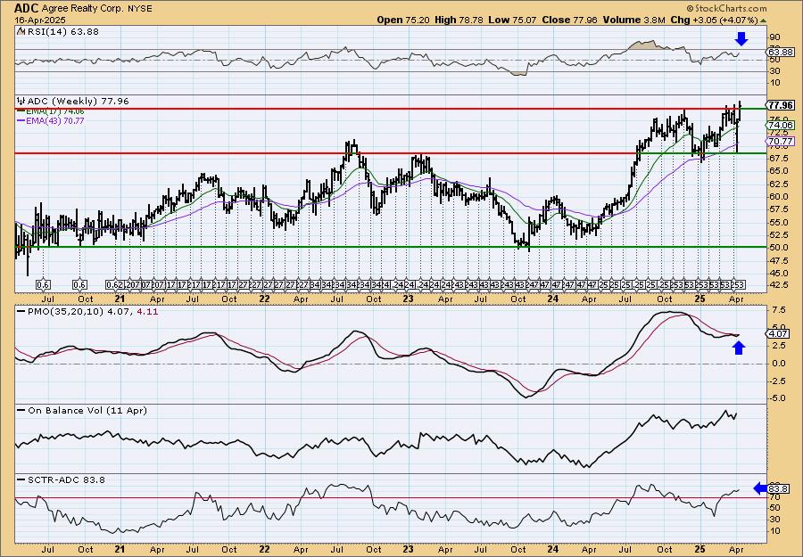The image size is (803, 557).
Task: Click the purple EMA(43) legend dash
Action: pyautogui.click(x=21, y=120)
